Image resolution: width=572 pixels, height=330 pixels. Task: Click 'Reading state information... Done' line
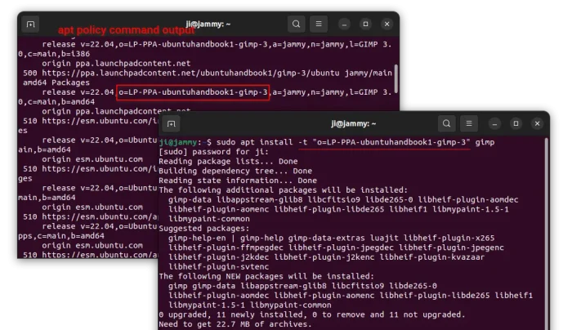pyautogui.click(x=238, y=181)
